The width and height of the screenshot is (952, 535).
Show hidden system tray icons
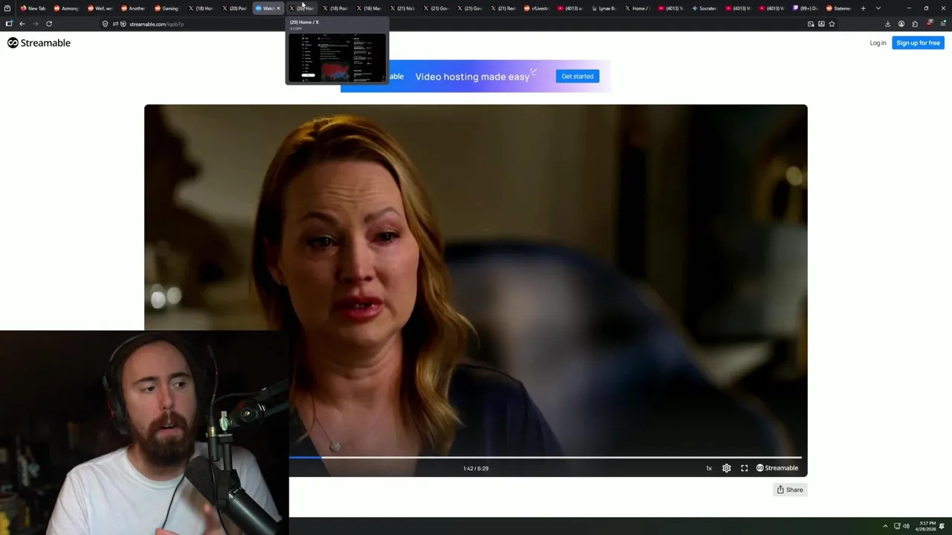coord(885,526)
